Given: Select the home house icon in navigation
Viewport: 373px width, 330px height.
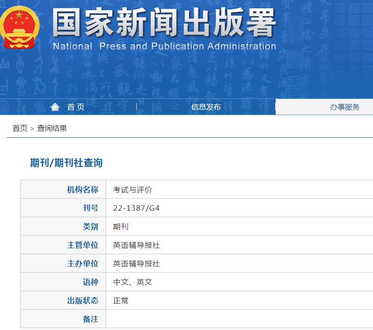Looking at the screenshot, I should 55,106.
